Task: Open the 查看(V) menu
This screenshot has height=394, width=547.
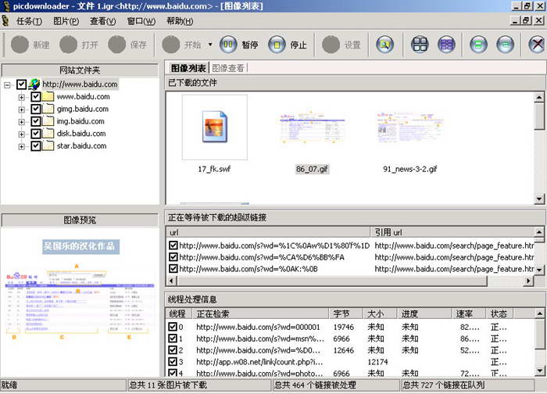Action: [102, 21]
